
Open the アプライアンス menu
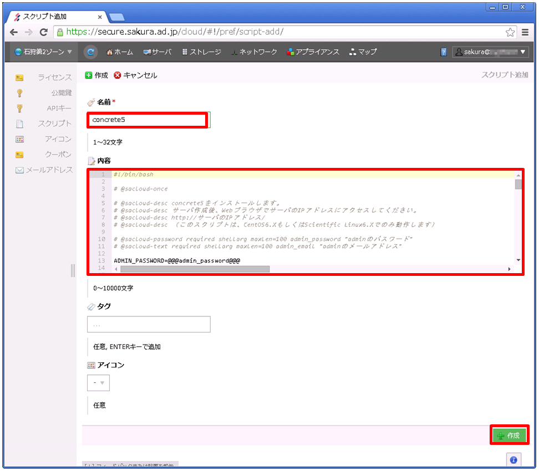pyautogui.click(x=313, y=52)
